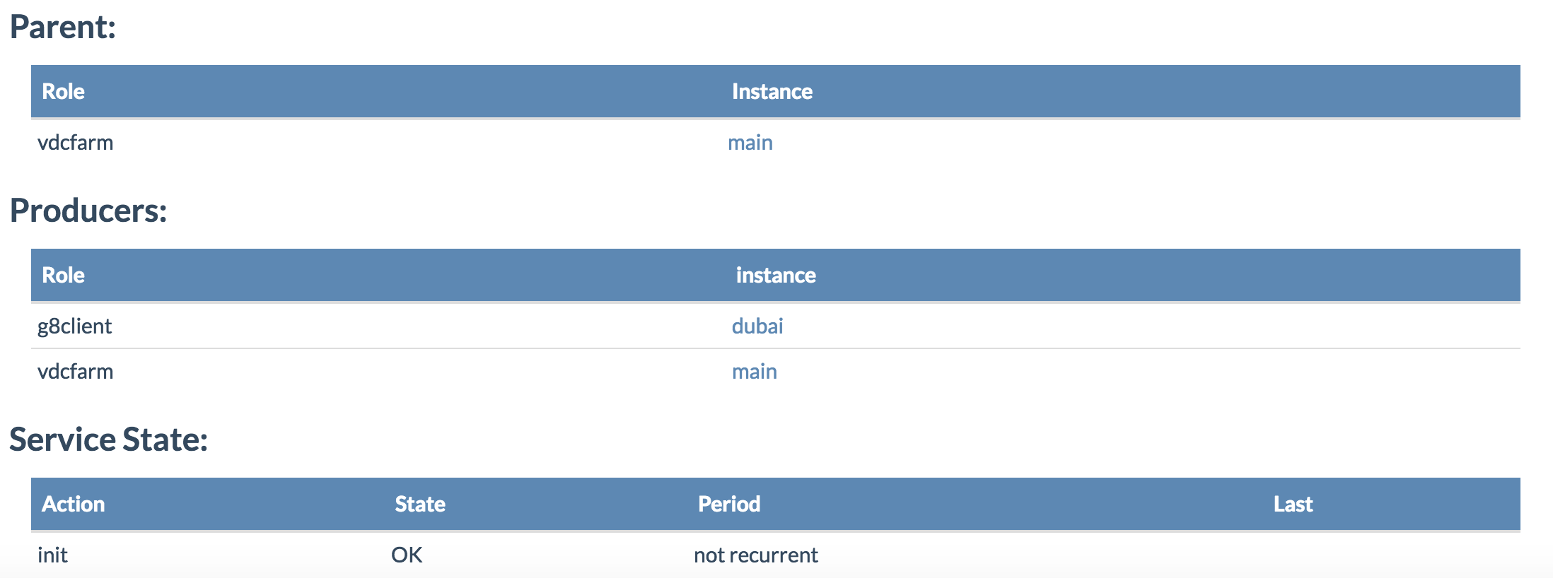Image resolution: width=1553 pixels, height=578 pixels.
Task: Open the main link in Producers table
Action: tap(754, 372)
